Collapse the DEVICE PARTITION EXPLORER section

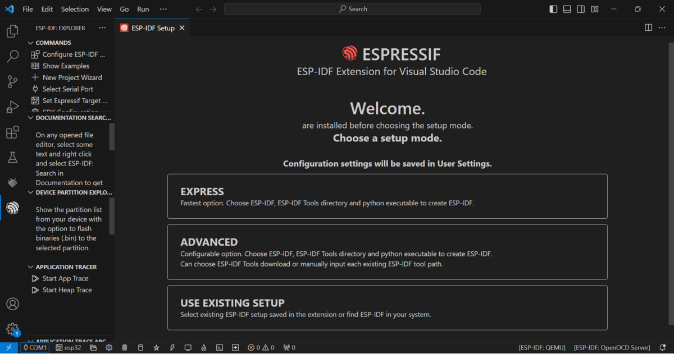click(70, 192)
